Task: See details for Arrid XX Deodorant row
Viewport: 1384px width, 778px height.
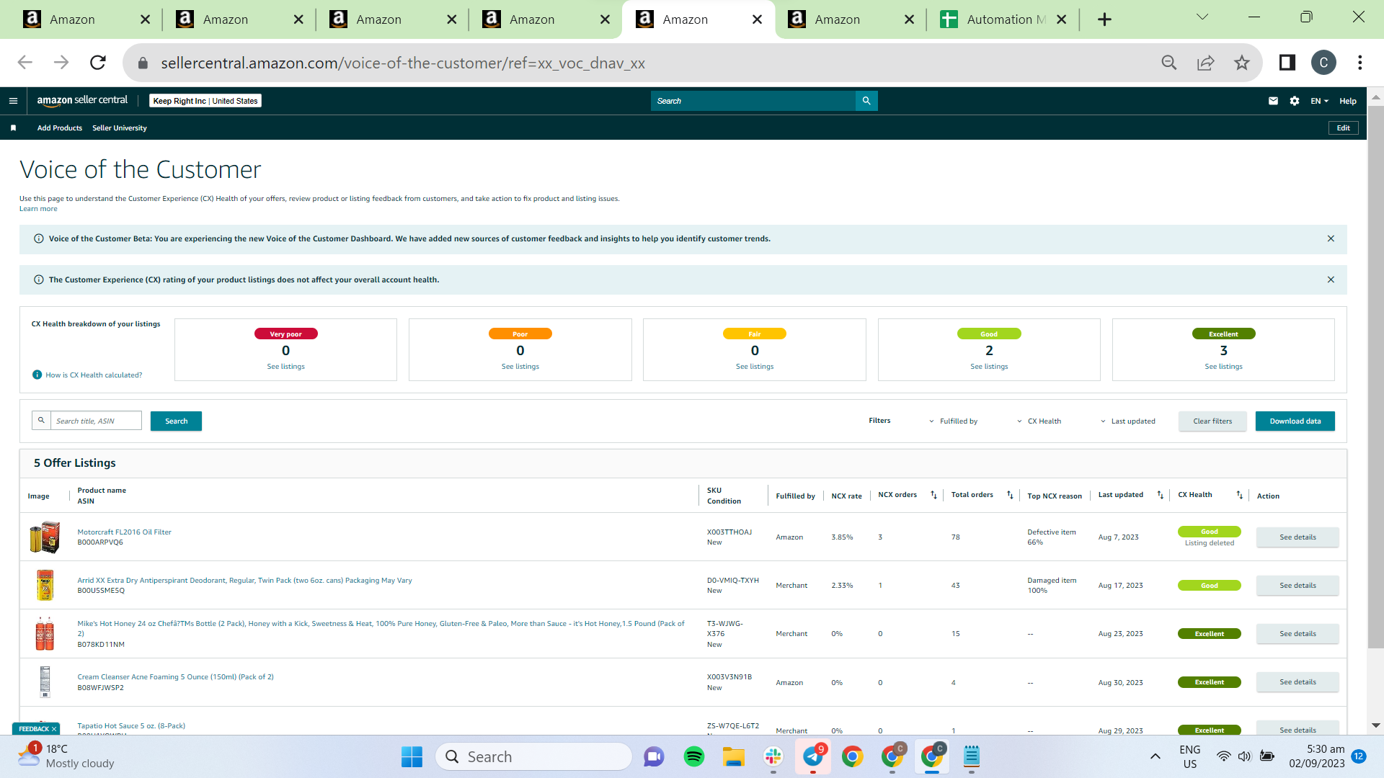Action: [x=1297, y=586]
